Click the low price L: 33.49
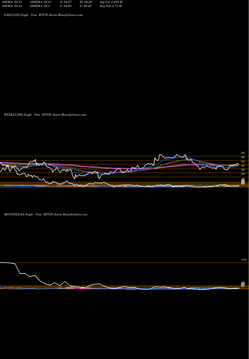This screenshot has height=359, width=249. (x=86, y=6)
